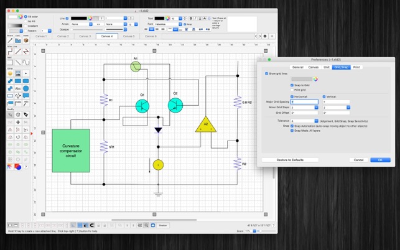The image size is (400, 250).
Task: Select the text 'Abc' tool in palette
Action: [18, 88]
